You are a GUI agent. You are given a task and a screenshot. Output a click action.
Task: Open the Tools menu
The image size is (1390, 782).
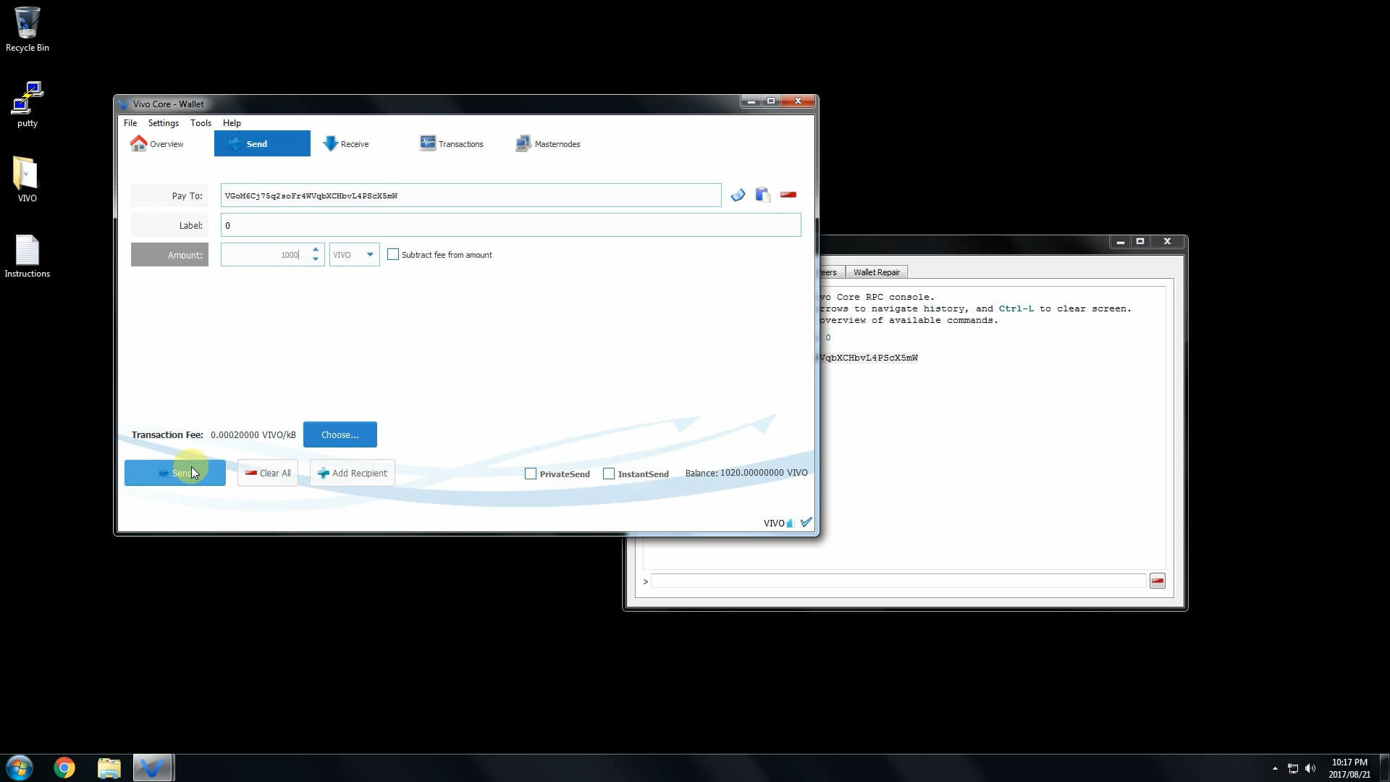tap(201, 122)
